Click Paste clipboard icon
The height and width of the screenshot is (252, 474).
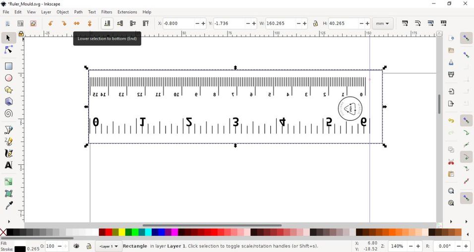451,174
